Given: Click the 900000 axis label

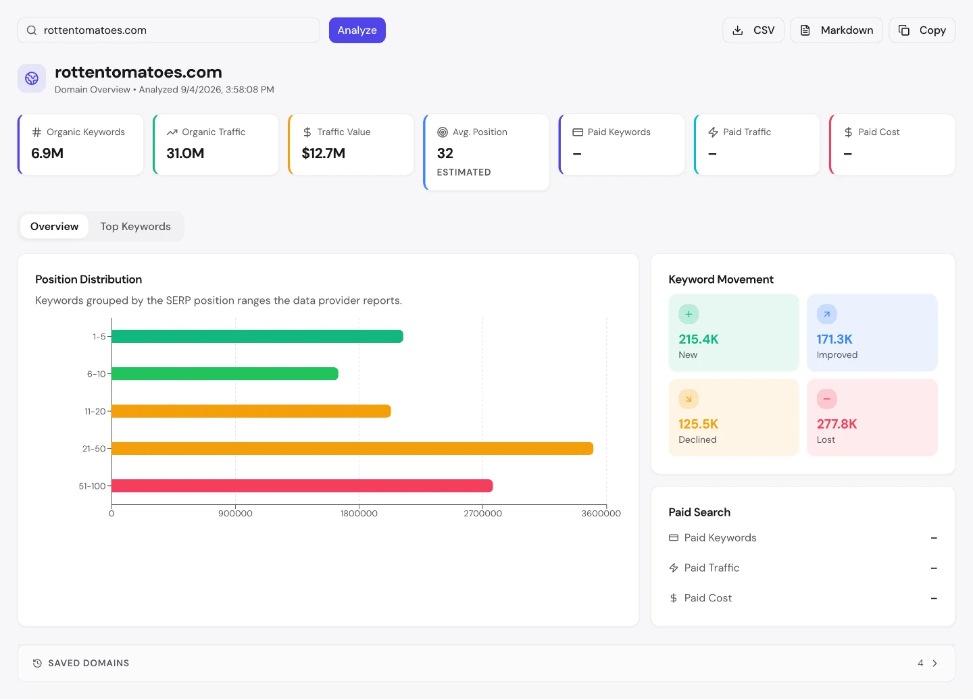Looking at the screenshot, I should coord(235,514).
